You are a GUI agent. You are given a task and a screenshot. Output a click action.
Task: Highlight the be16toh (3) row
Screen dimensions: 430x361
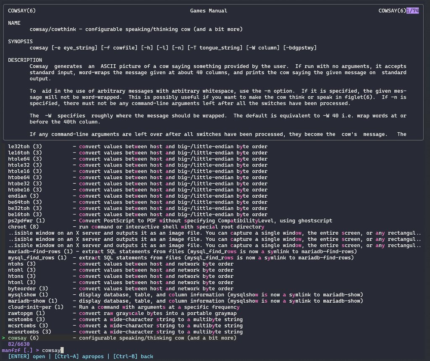138,215
